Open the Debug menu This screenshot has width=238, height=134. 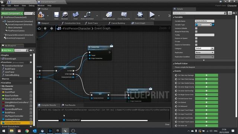pos(32,6)
